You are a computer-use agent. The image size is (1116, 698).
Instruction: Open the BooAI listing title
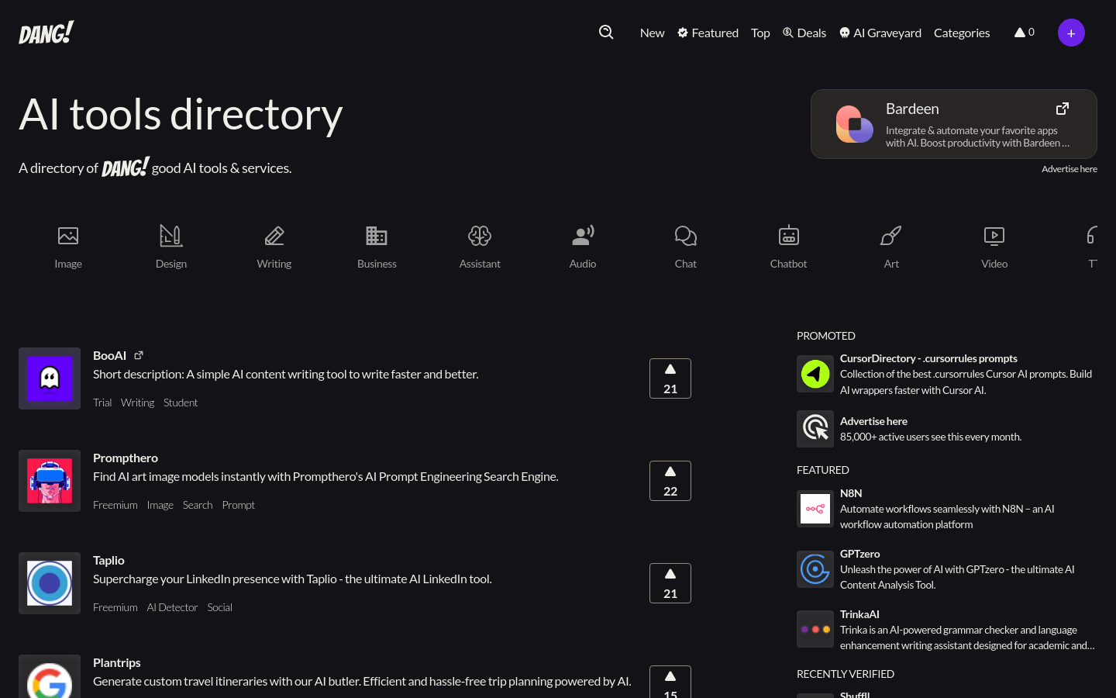coord(109,355)
